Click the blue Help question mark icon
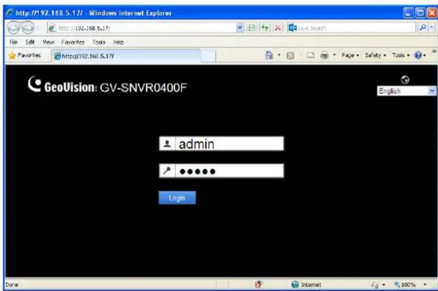The width and height of the screenshot is (438, 291). (418, 55)
